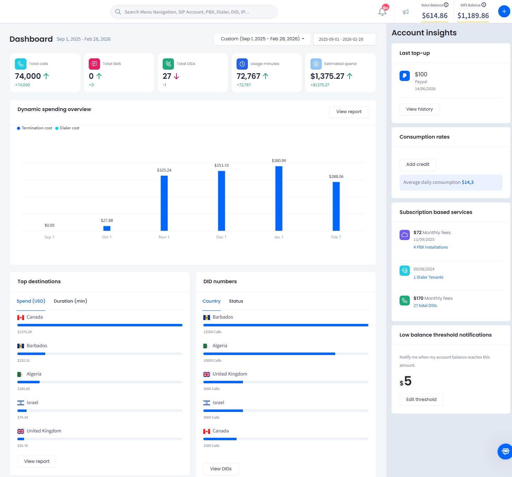The width and height of the screenshot is (512, 477).
Task: Click the $72 Monthly fees text
Action: (432, 233)
